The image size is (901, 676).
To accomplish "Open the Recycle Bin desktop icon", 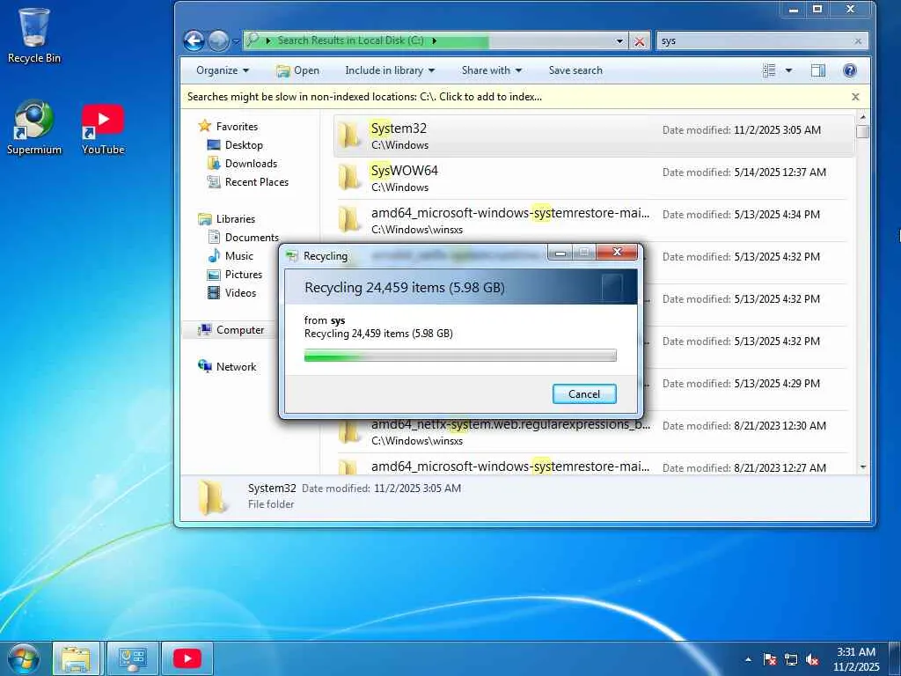I will [x=34, y=35].
